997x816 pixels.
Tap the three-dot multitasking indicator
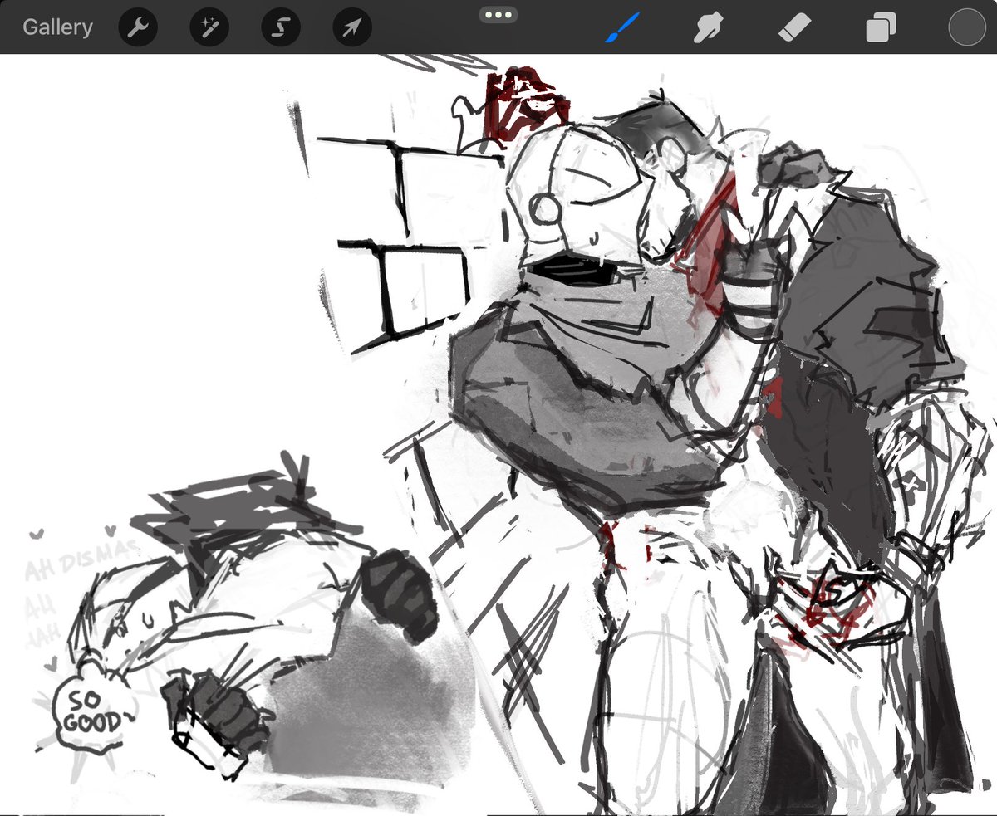[498, 14]
